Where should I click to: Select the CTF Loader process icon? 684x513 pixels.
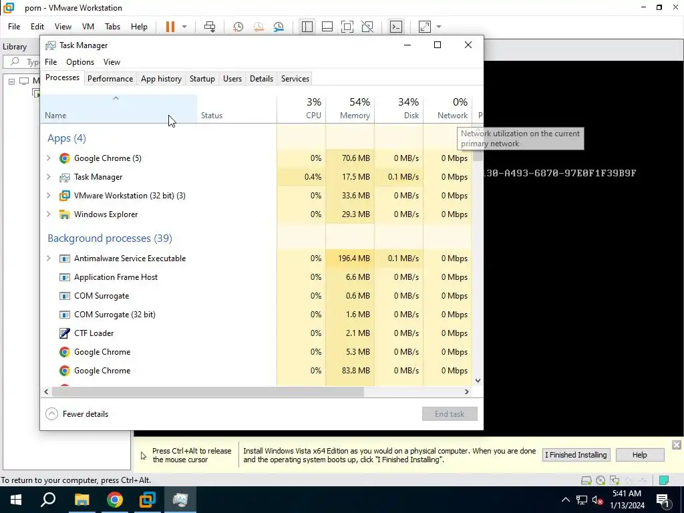(65, 333)
